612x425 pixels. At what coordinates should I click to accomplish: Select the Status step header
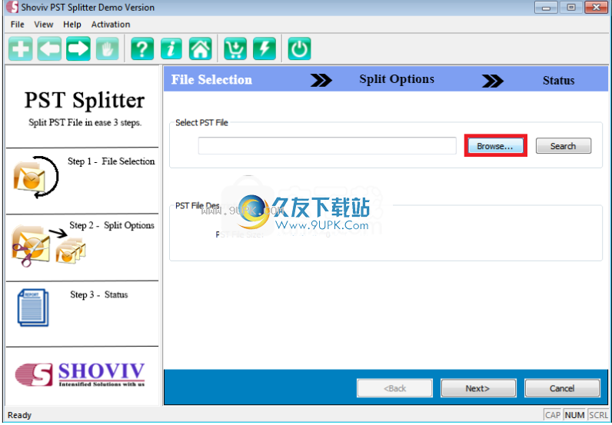pos(558,81)
